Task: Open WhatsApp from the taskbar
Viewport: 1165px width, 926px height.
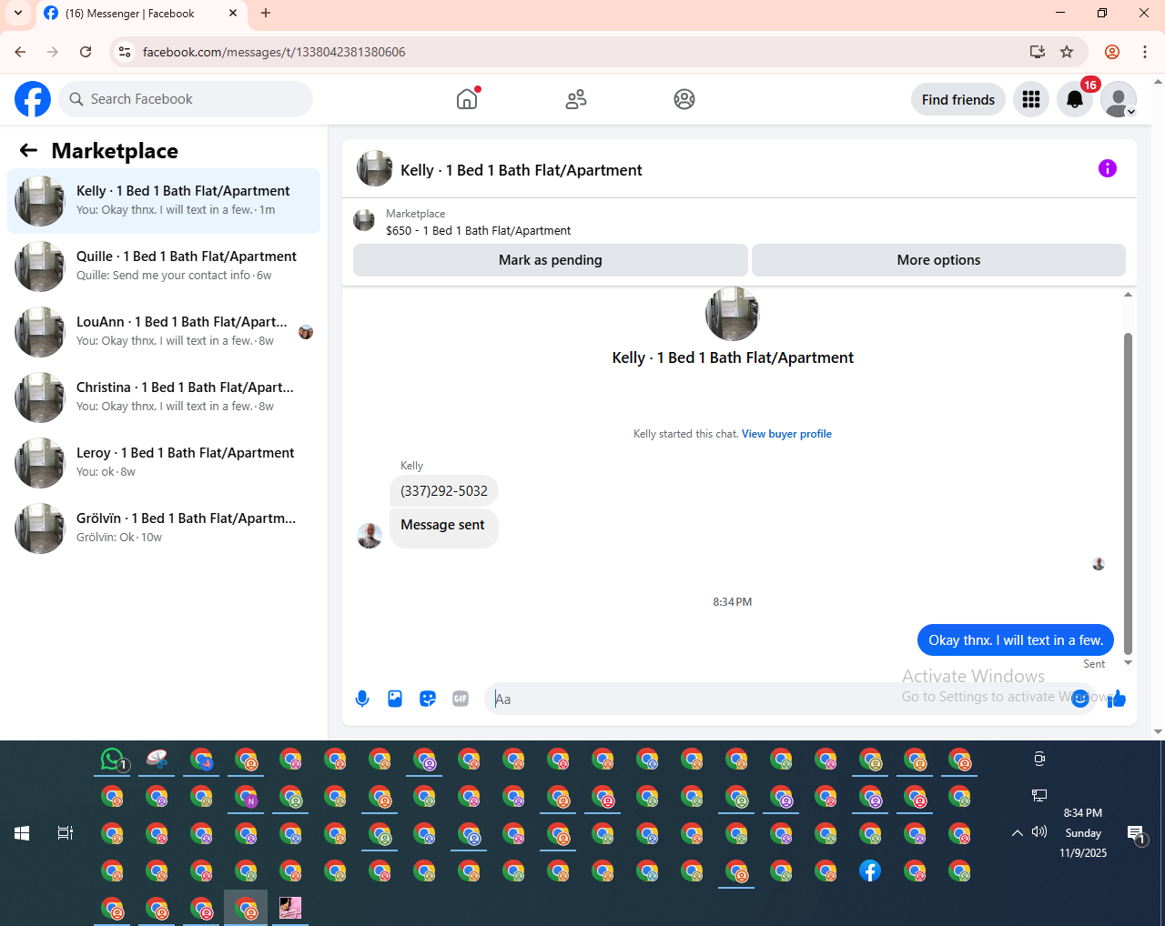Action: 114,760
